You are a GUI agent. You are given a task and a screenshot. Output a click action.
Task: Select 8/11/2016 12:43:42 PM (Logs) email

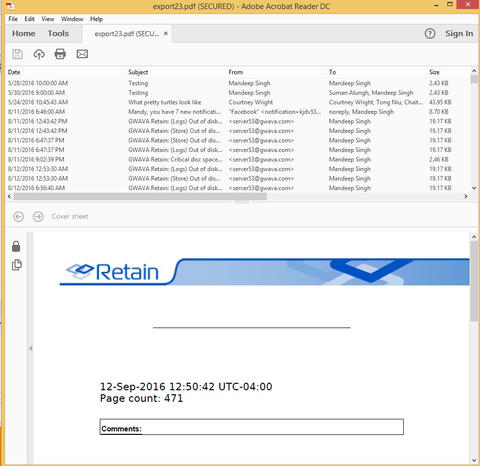tap(238, 121)
